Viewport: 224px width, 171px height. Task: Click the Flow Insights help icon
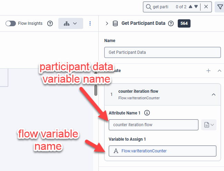(x=50, y=23)
